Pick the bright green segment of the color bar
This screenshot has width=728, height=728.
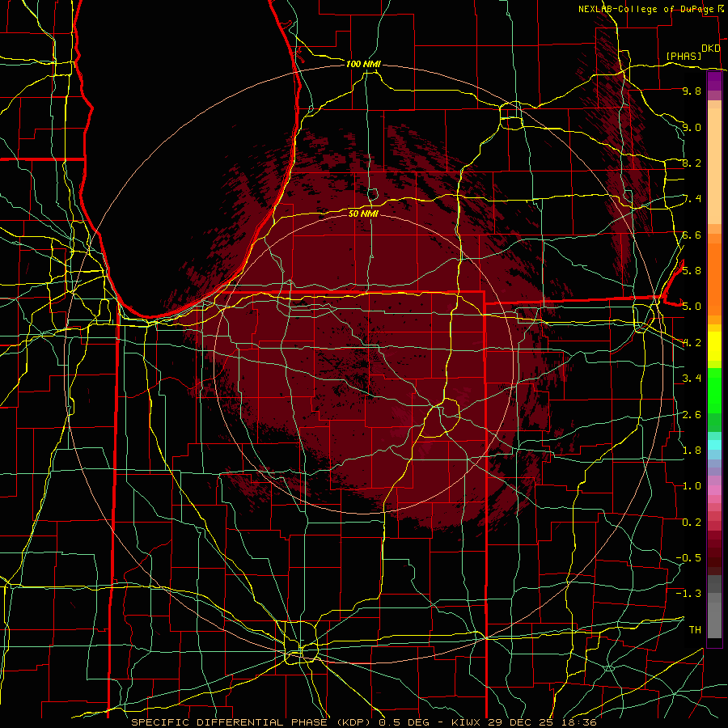click(714, 390)
